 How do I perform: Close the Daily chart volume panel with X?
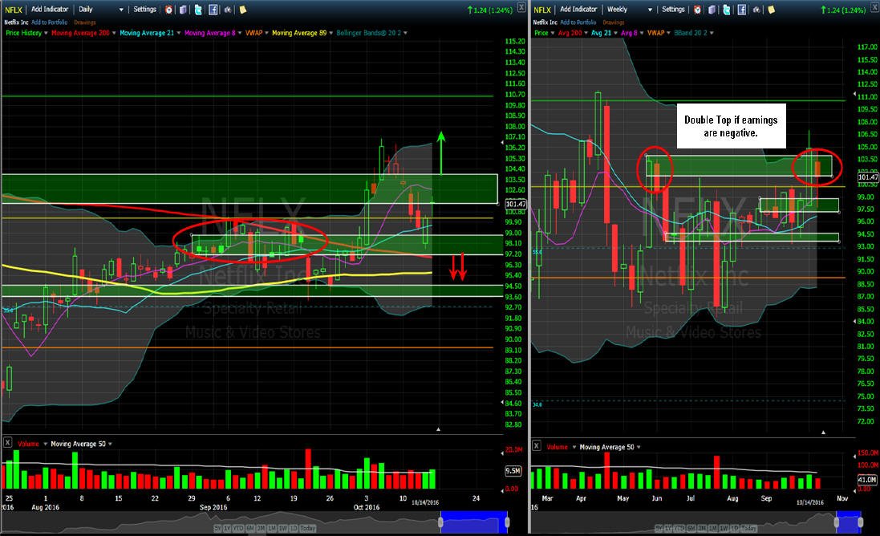pyautogui.click(x=7, y=442)
